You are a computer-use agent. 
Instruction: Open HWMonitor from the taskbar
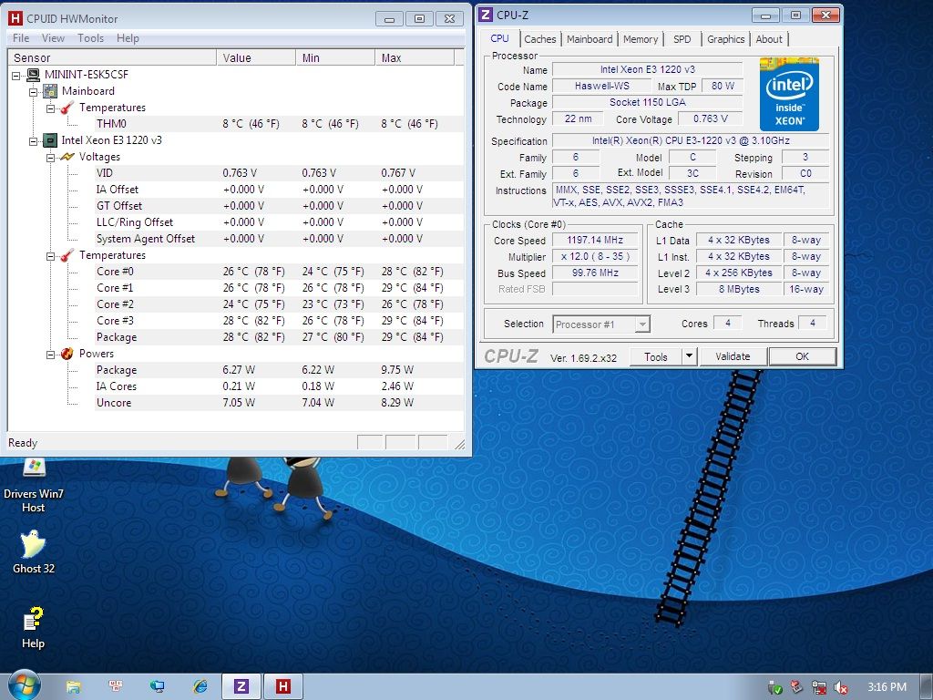(282, 686)
